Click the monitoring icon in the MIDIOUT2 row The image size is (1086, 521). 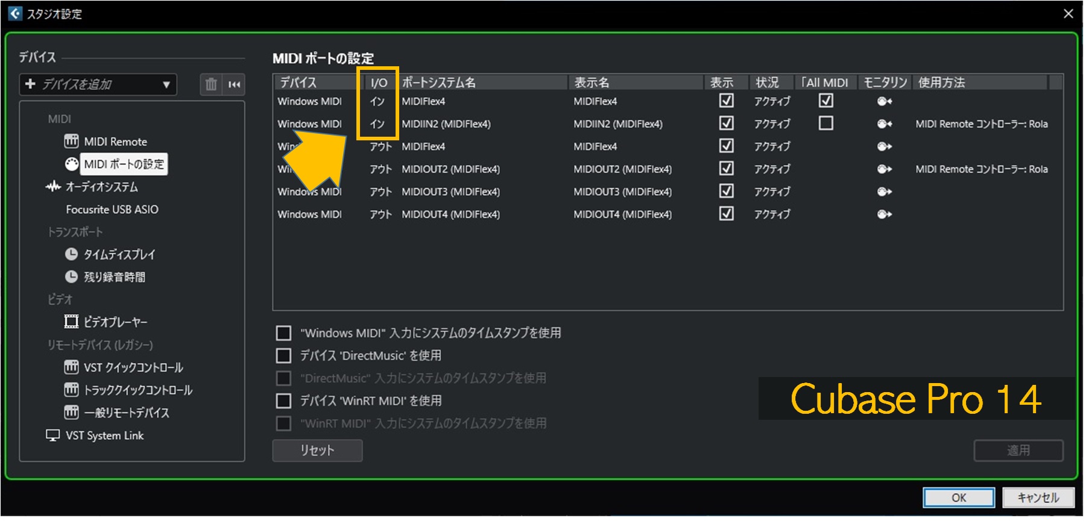point(885,169)
